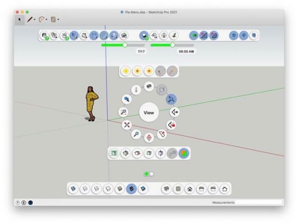Click the angle-with-arrow icon in pie ring

(174, 112)
